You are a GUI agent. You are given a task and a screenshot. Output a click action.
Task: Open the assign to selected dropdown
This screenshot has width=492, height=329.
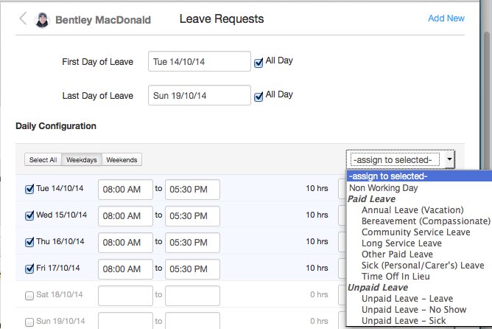click(x=402, y=159)
